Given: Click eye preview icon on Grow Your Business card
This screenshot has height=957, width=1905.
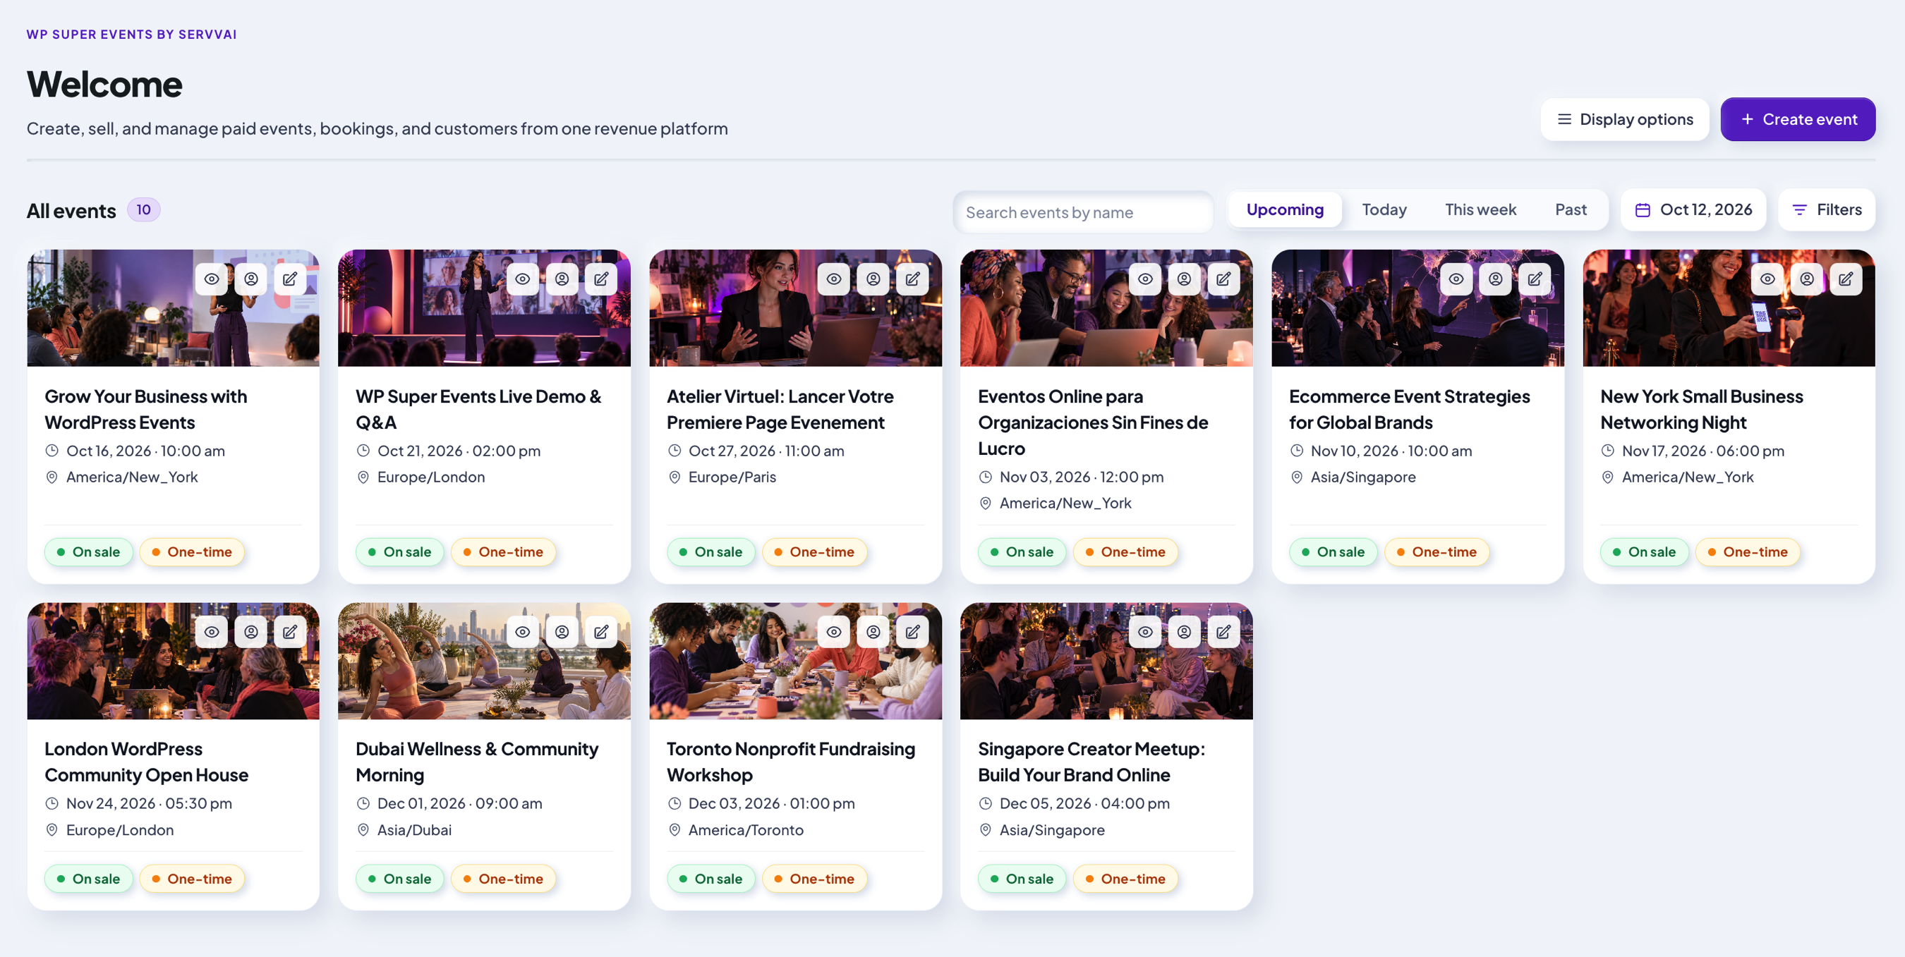Looking at the screenshot, I should (212, 279).
